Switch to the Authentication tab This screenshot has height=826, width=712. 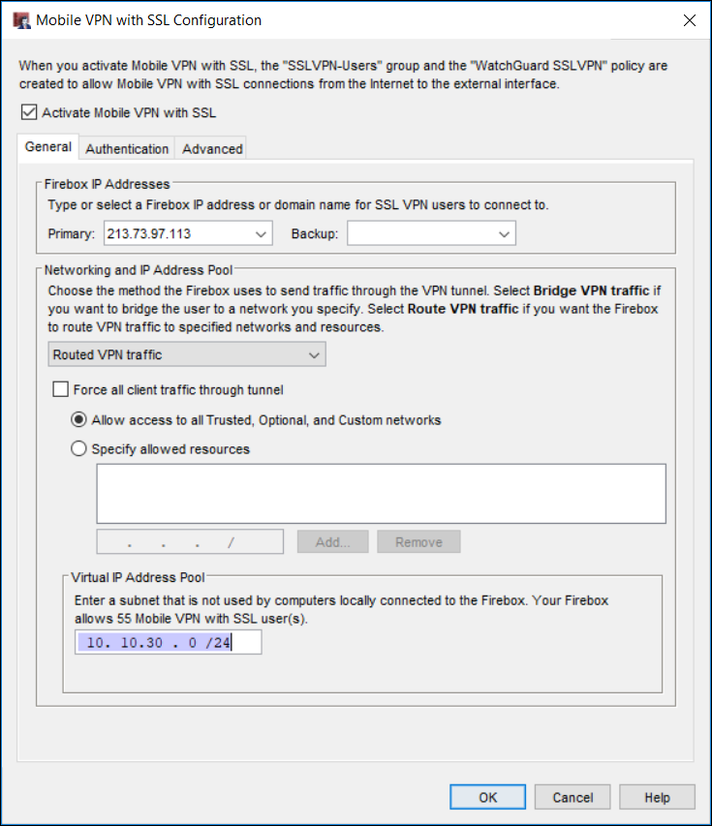point(127,149)
